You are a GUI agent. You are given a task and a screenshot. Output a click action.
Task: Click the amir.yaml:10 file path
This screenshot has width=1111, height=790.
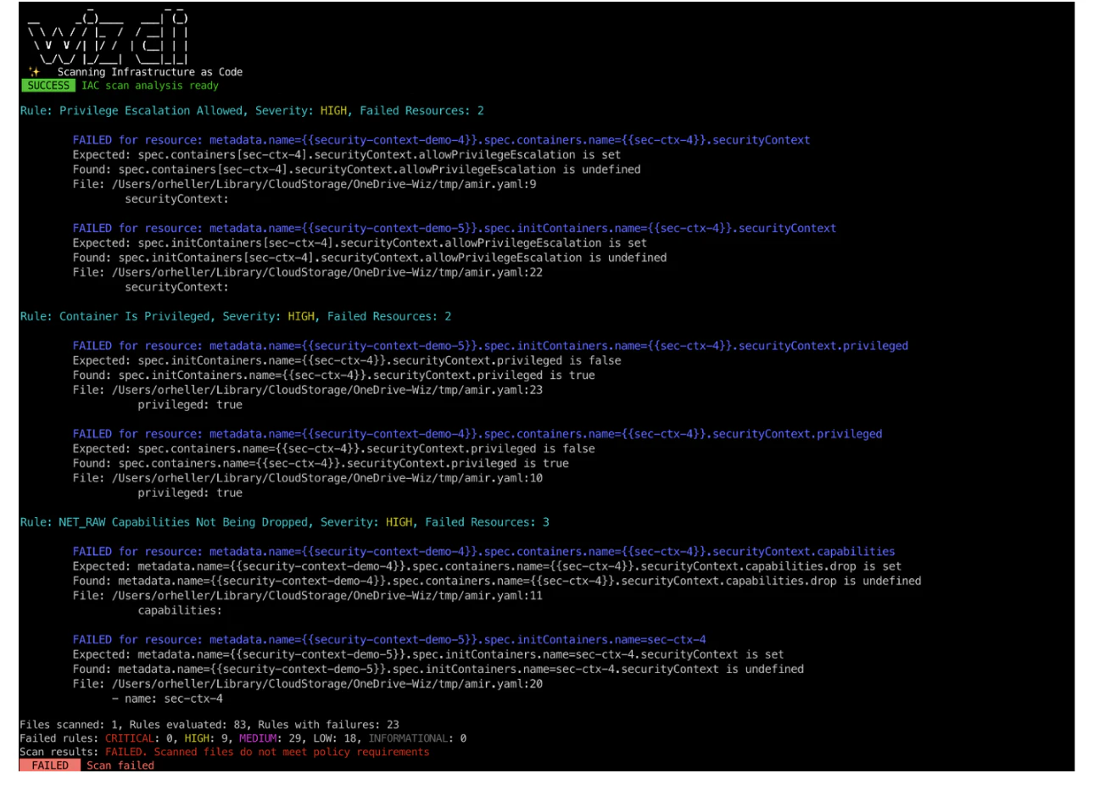coord(308,479)
